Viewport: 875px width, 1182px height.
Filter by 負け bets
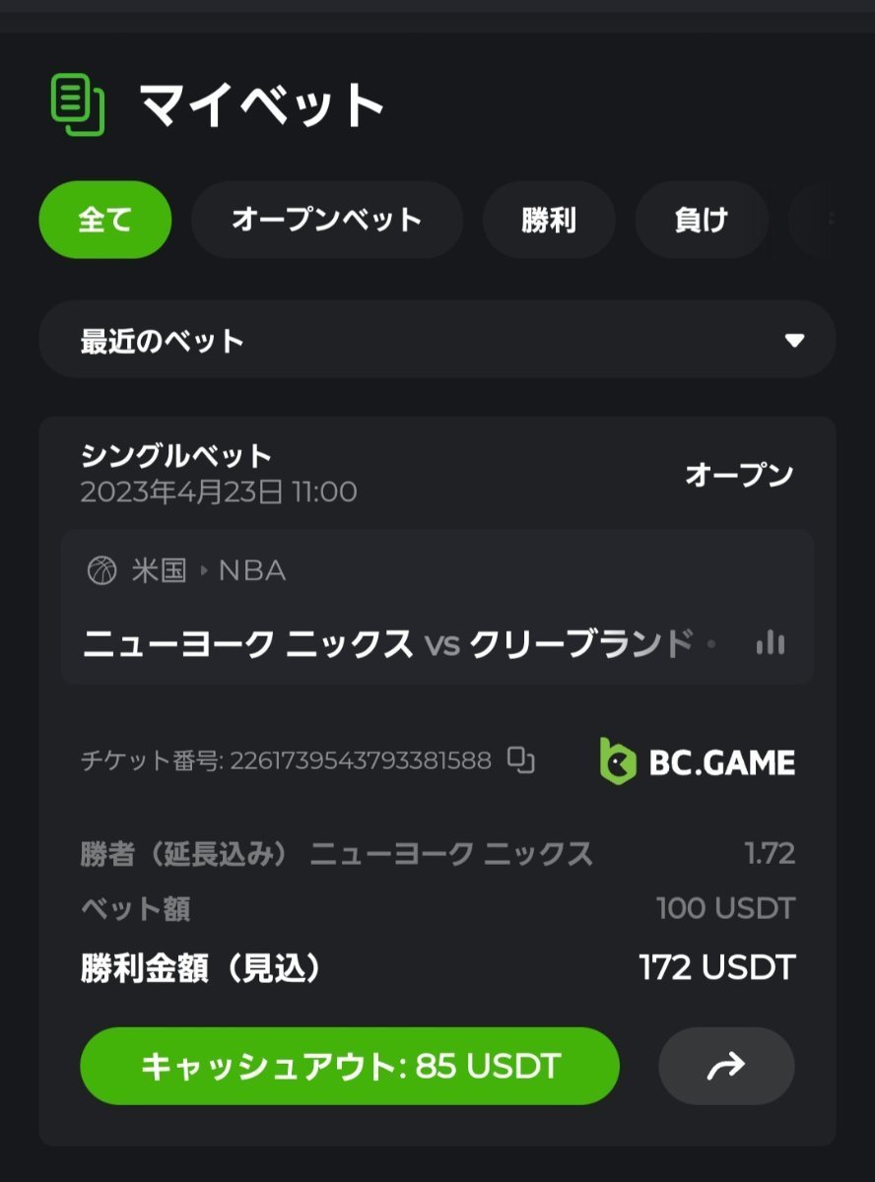click(701, 220)
